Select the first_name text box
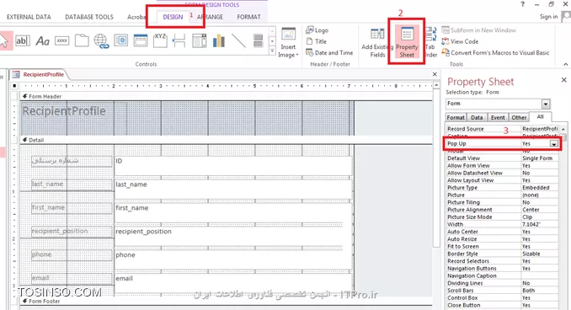The width and height of the screenshot is (571, 310). 233,213
